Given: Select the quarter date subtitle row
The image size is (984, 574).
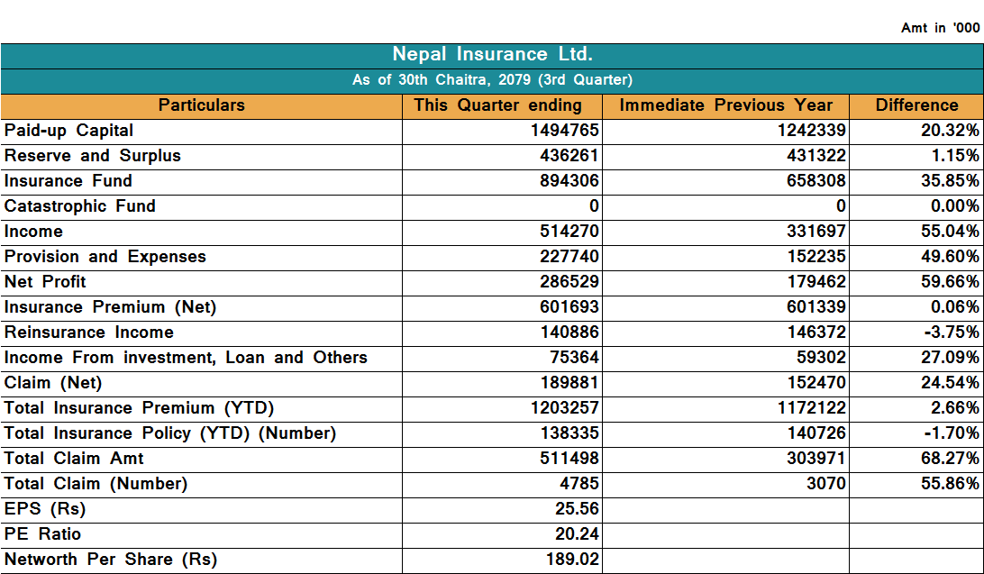Looking at the screenshot, I should click(492, 80).
